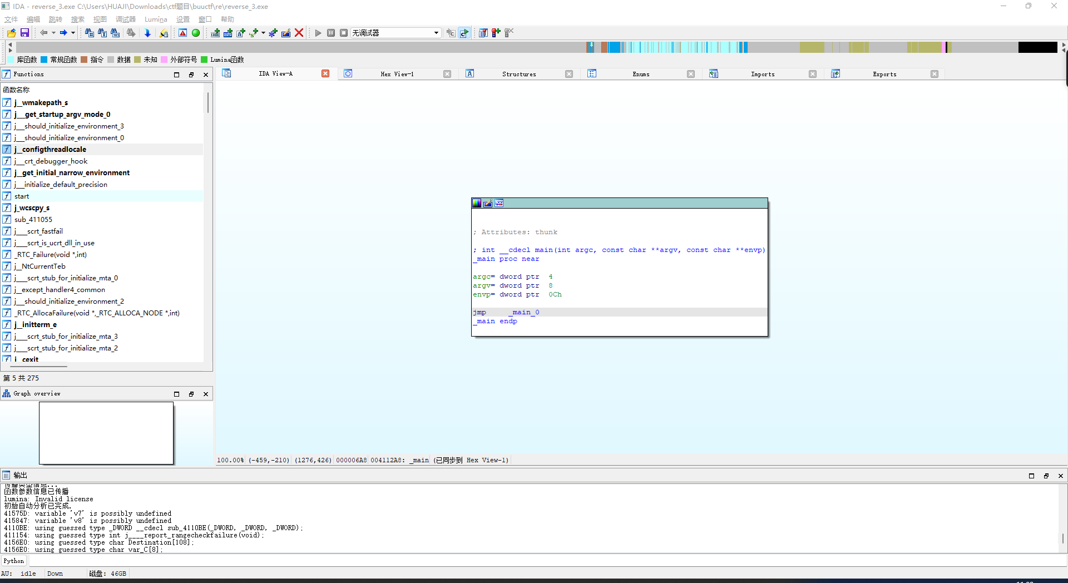The height and width of the screenshot is (583, 1068).
Task: Open the 调试器 menu
Action: [x=126, y=19]
